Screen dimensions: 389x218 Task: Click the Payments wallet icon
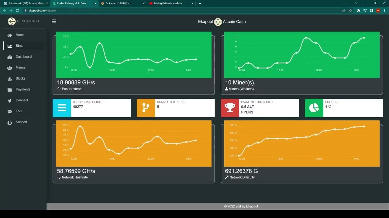click(10, 90)
